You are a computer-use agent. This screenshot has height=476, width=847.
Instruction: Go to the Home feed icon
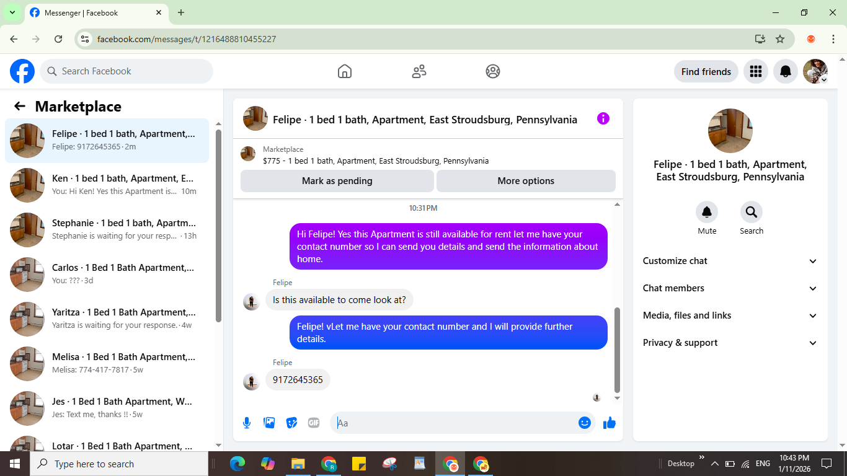coord(345,71)
